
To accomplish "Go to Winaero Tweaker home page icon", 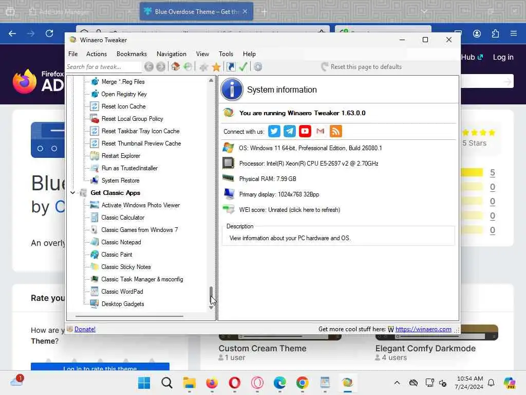I will point(176,66).
